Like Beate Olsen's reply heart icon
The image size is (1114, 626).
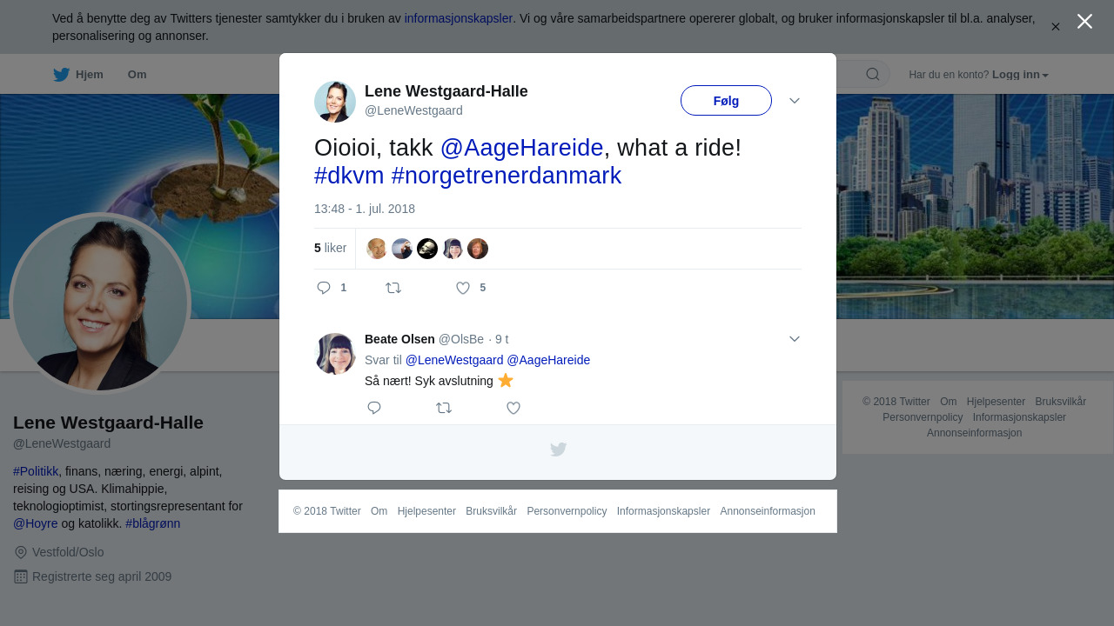click(513, 408)
